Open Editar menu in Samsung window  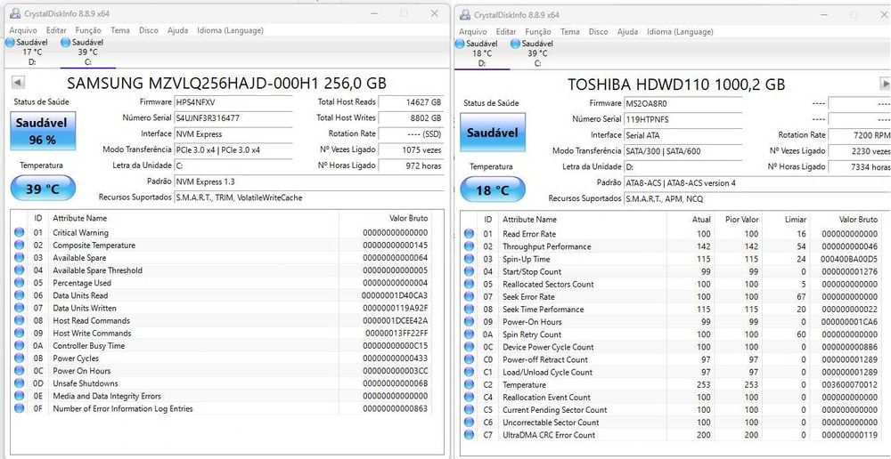pos(56,30)
